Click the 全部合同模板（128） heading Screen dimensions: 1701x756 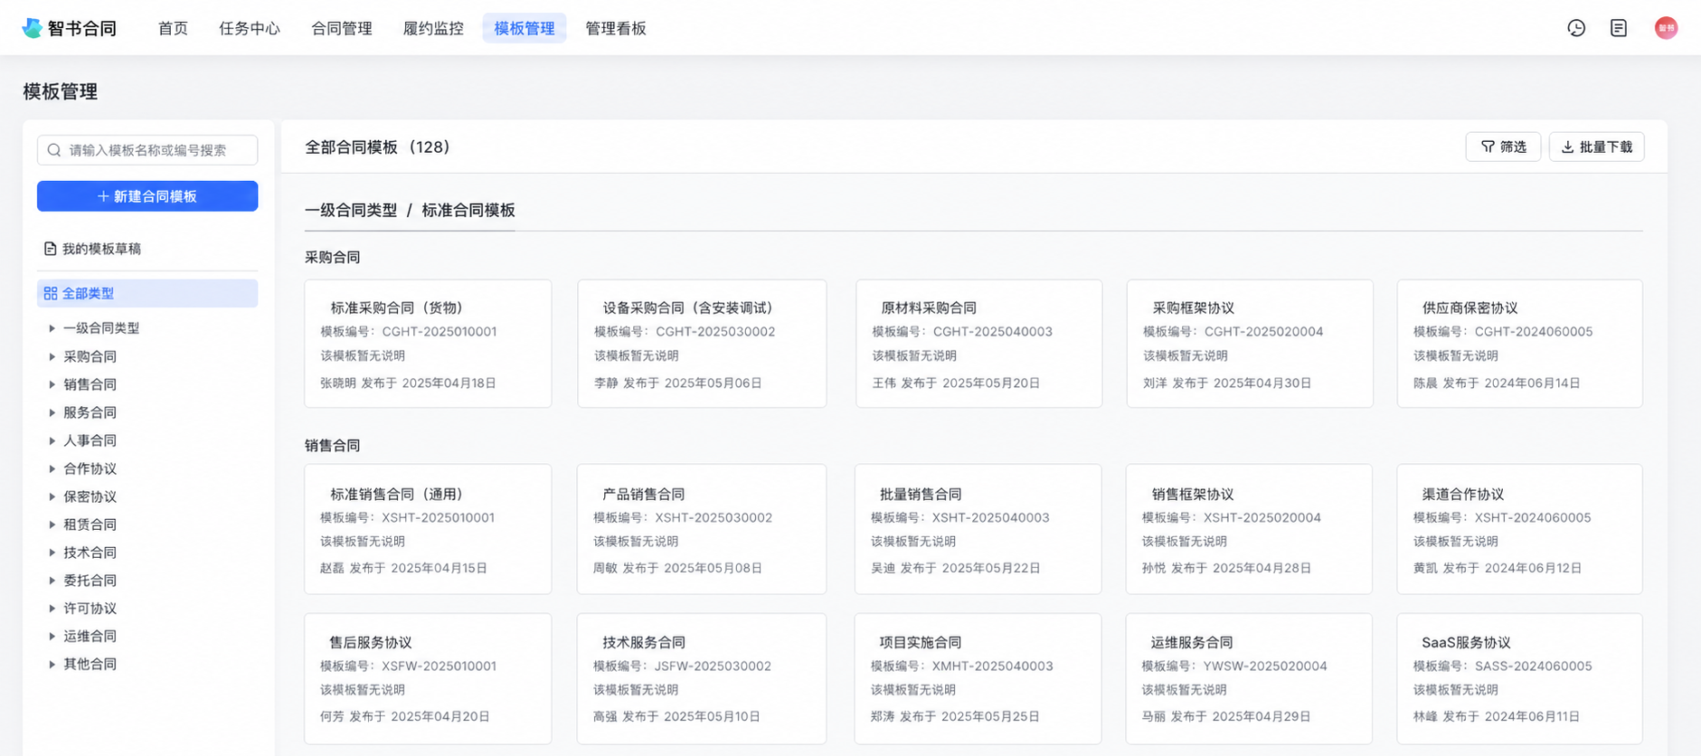(x=377, y=146)
